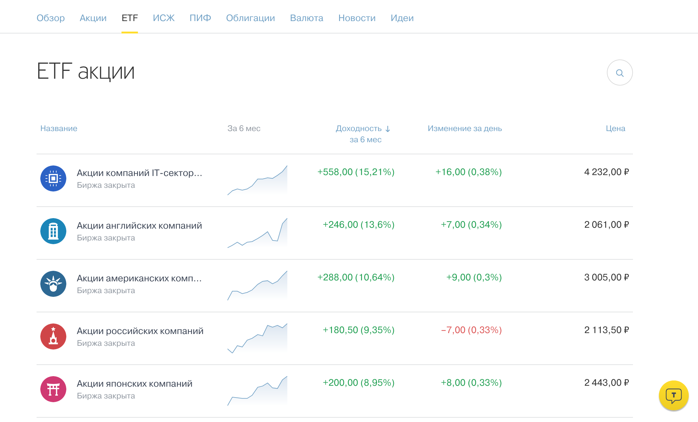Screen dimensions: 698x422
Task: Open the Новости tab
Action: click(x=357, y=18)
